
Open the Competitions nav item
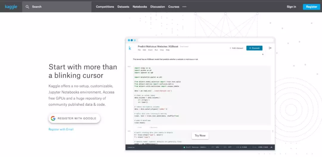pyautogui.click(x=105, y=7)
